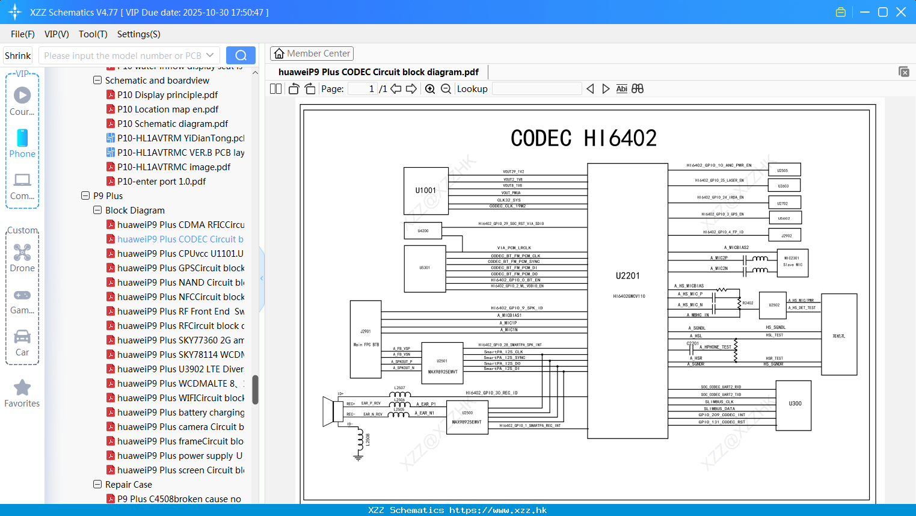
Task: Select Game console category in sidebar
Action: 22,301
